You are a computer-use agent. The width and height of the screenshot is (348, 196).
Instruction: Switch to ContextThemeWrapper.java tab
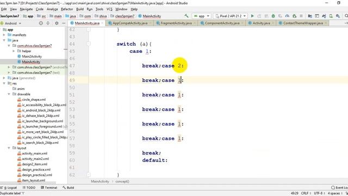[303, 23]
